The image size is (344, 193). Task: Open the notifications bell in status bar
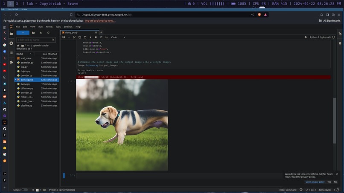(x=338, y=190)
